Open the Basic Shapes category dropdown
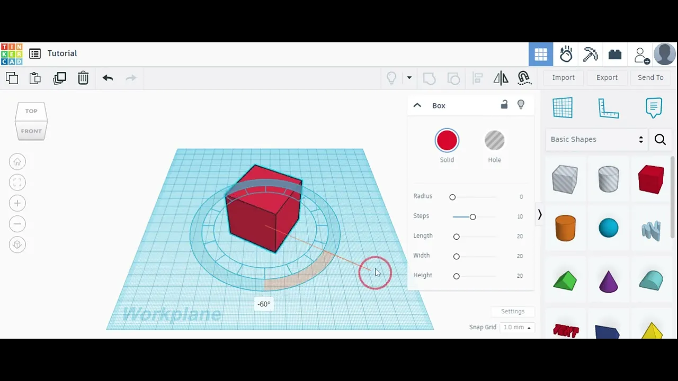Screen dimensions: 678x381 click(597, 139)
